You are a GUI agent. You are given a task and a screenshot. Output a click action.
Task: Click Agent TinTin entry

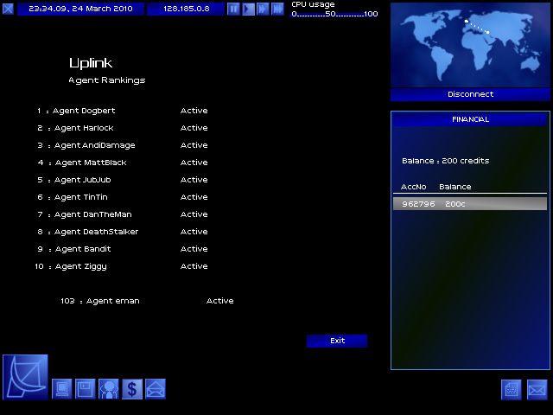click(80, 197)
